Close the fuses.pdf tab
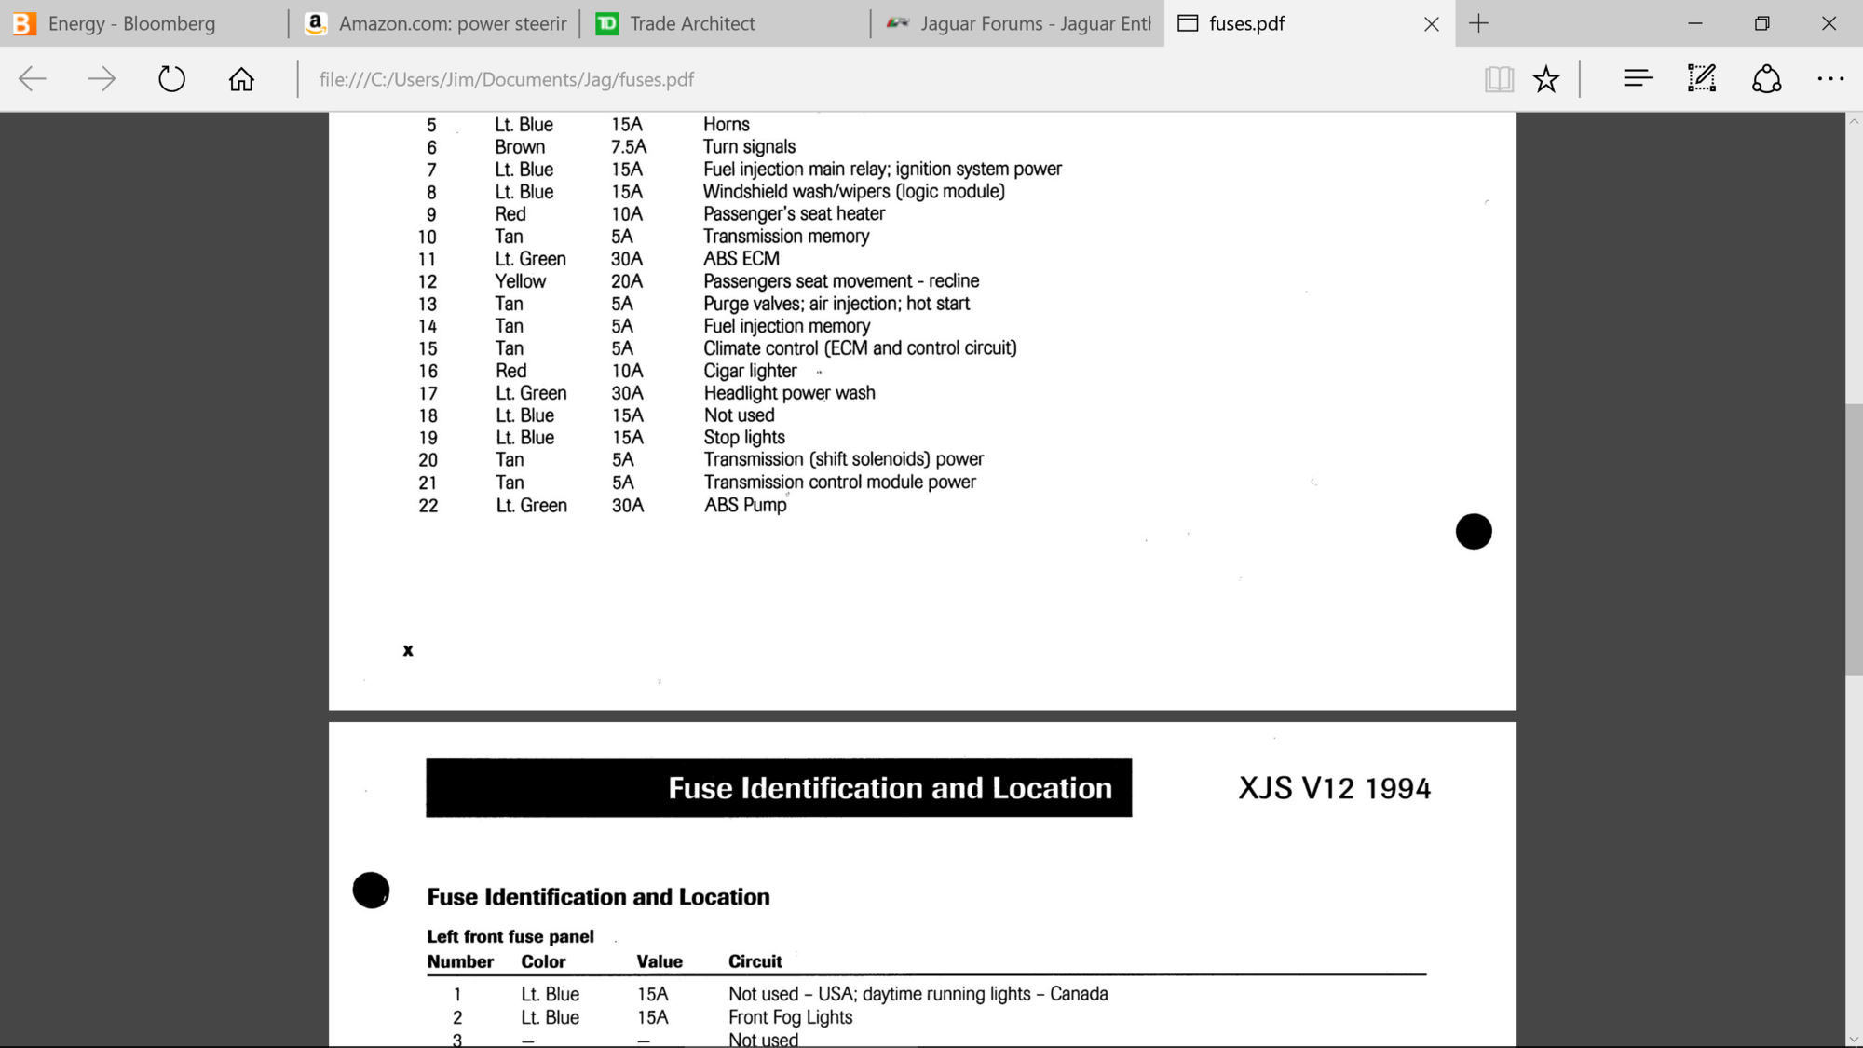The height and width of the screenshot is (1048, 1863). click(1432, 24)
